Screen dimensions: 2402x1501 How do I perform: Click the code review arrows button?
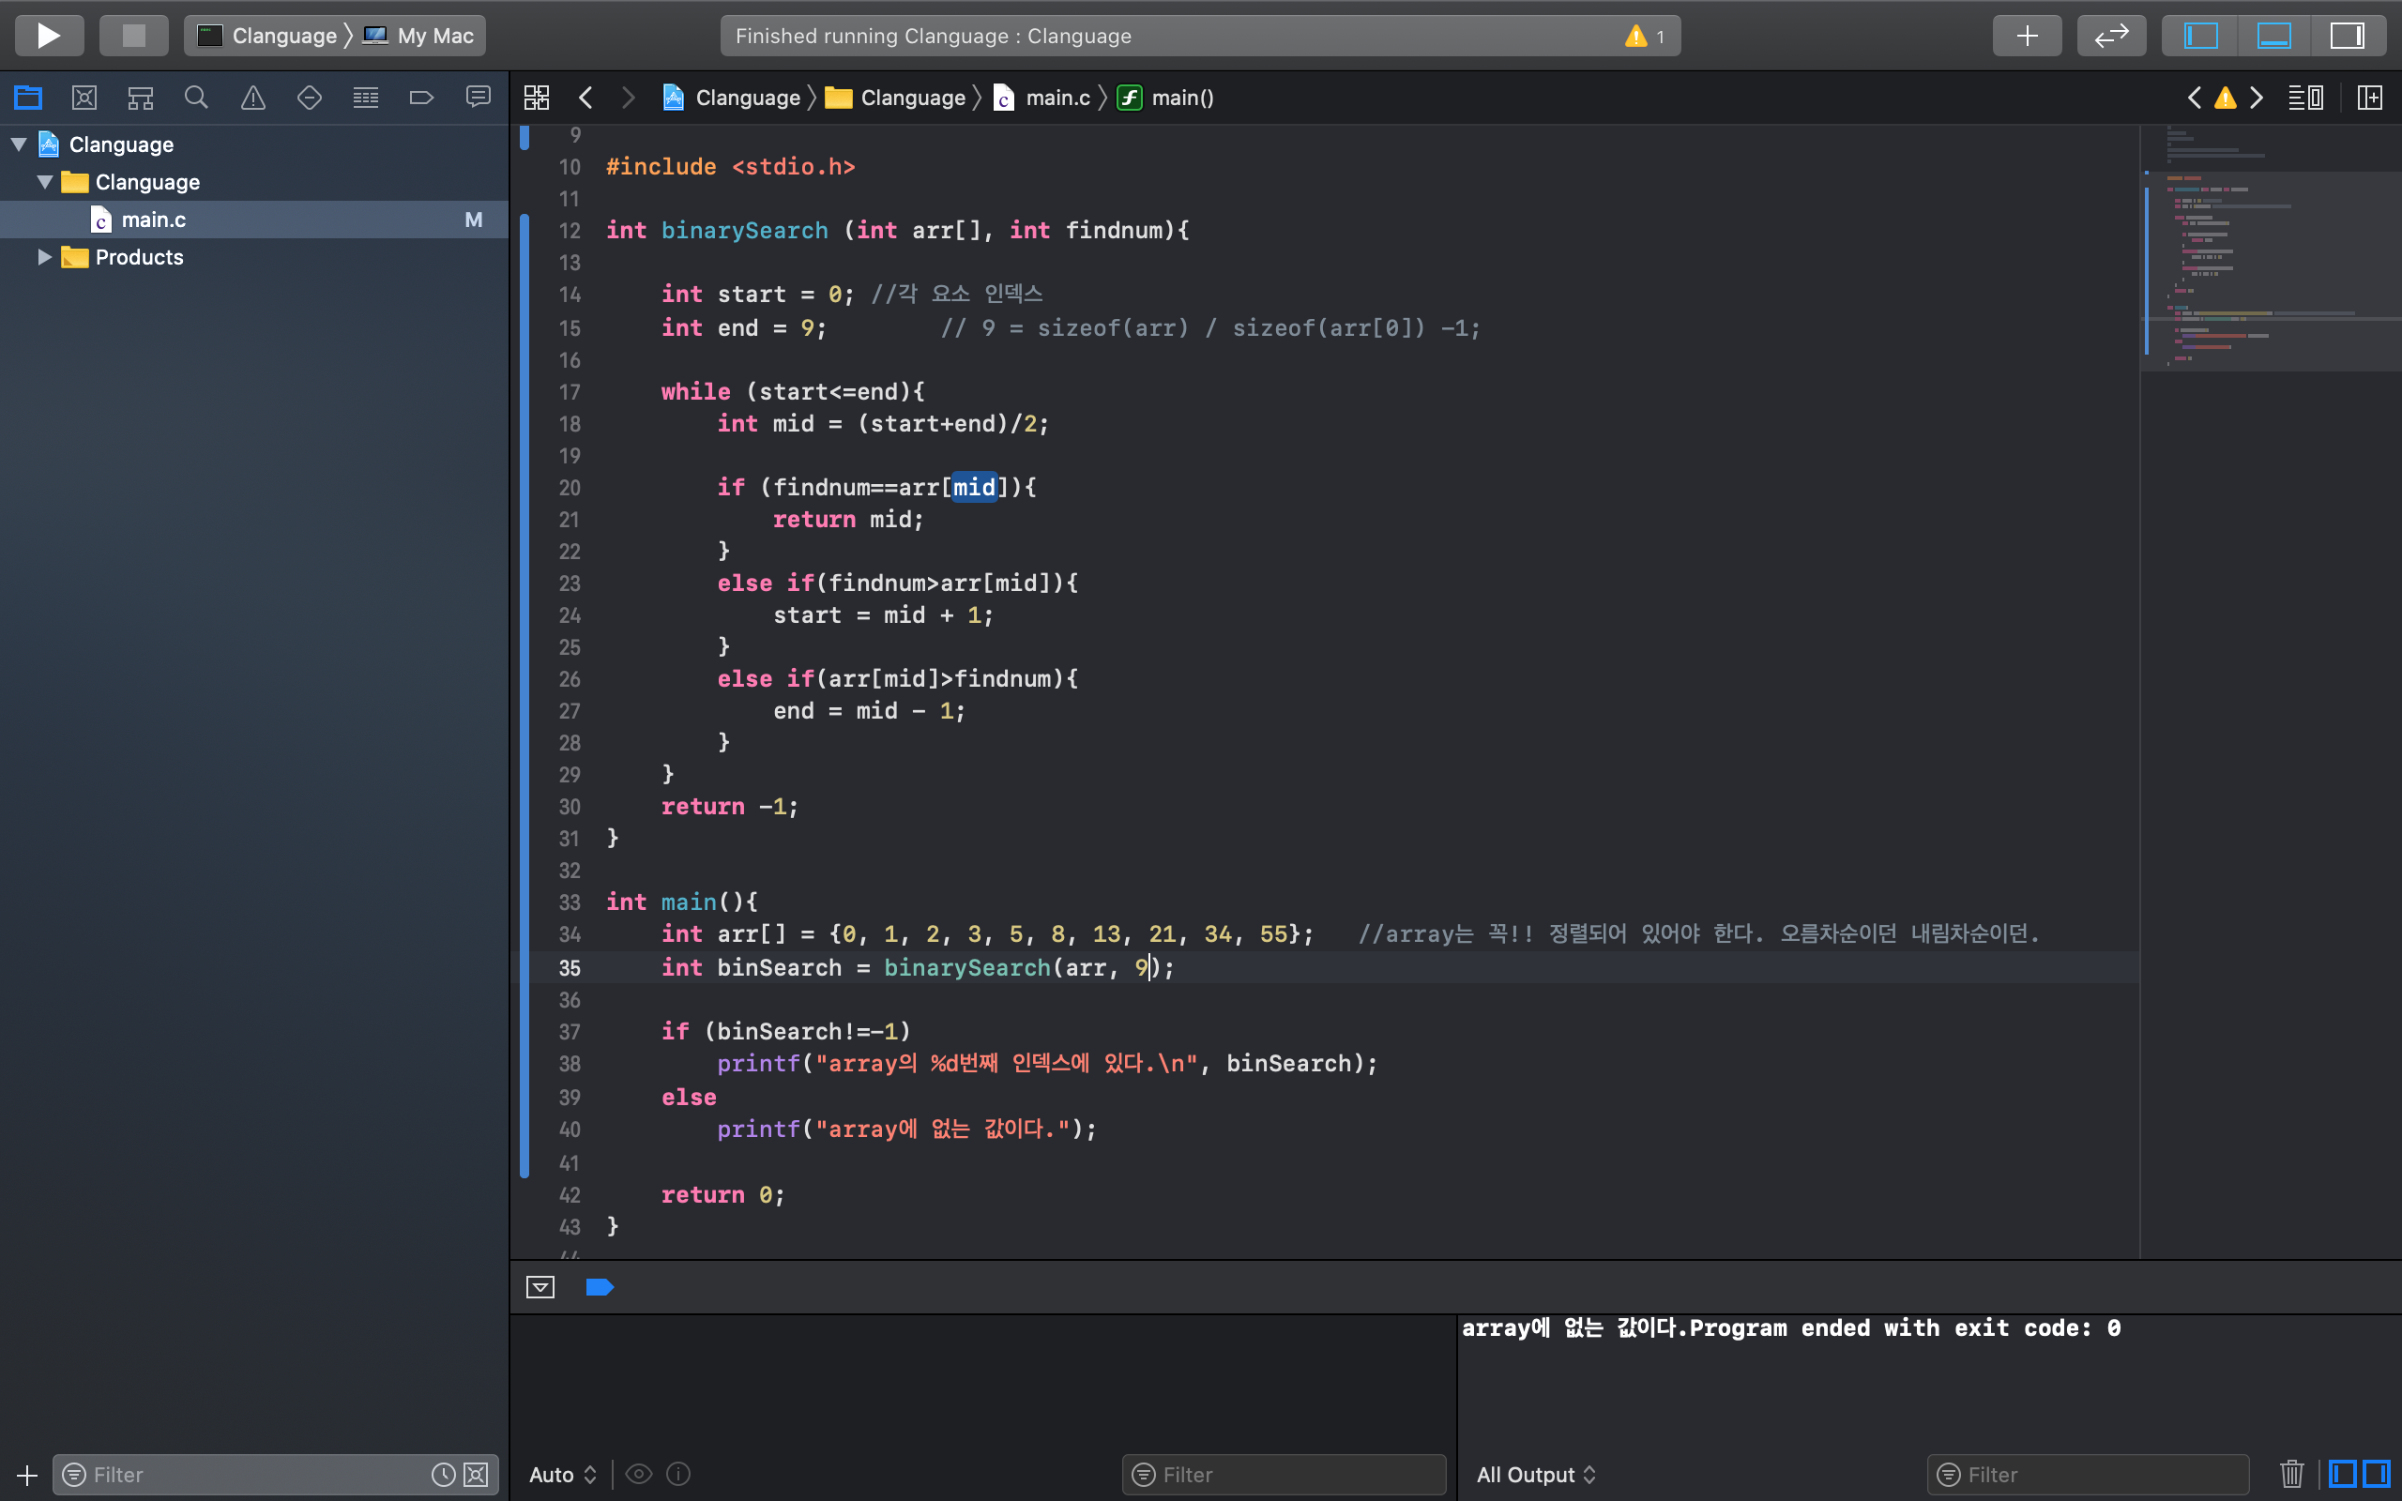click(x=2111, y=36)
